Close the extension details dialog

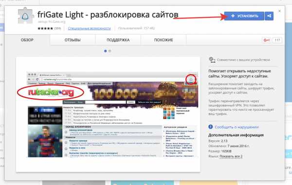[279, 11]
